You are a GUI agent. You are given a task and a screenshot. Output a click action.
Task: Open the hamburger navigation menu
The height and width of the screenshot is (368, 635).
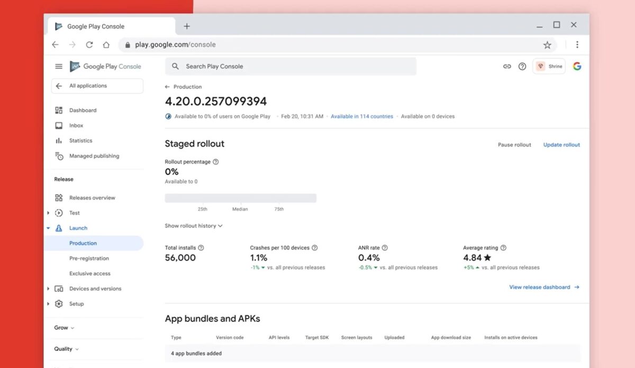pyautogui.click(x=59, y=67)
